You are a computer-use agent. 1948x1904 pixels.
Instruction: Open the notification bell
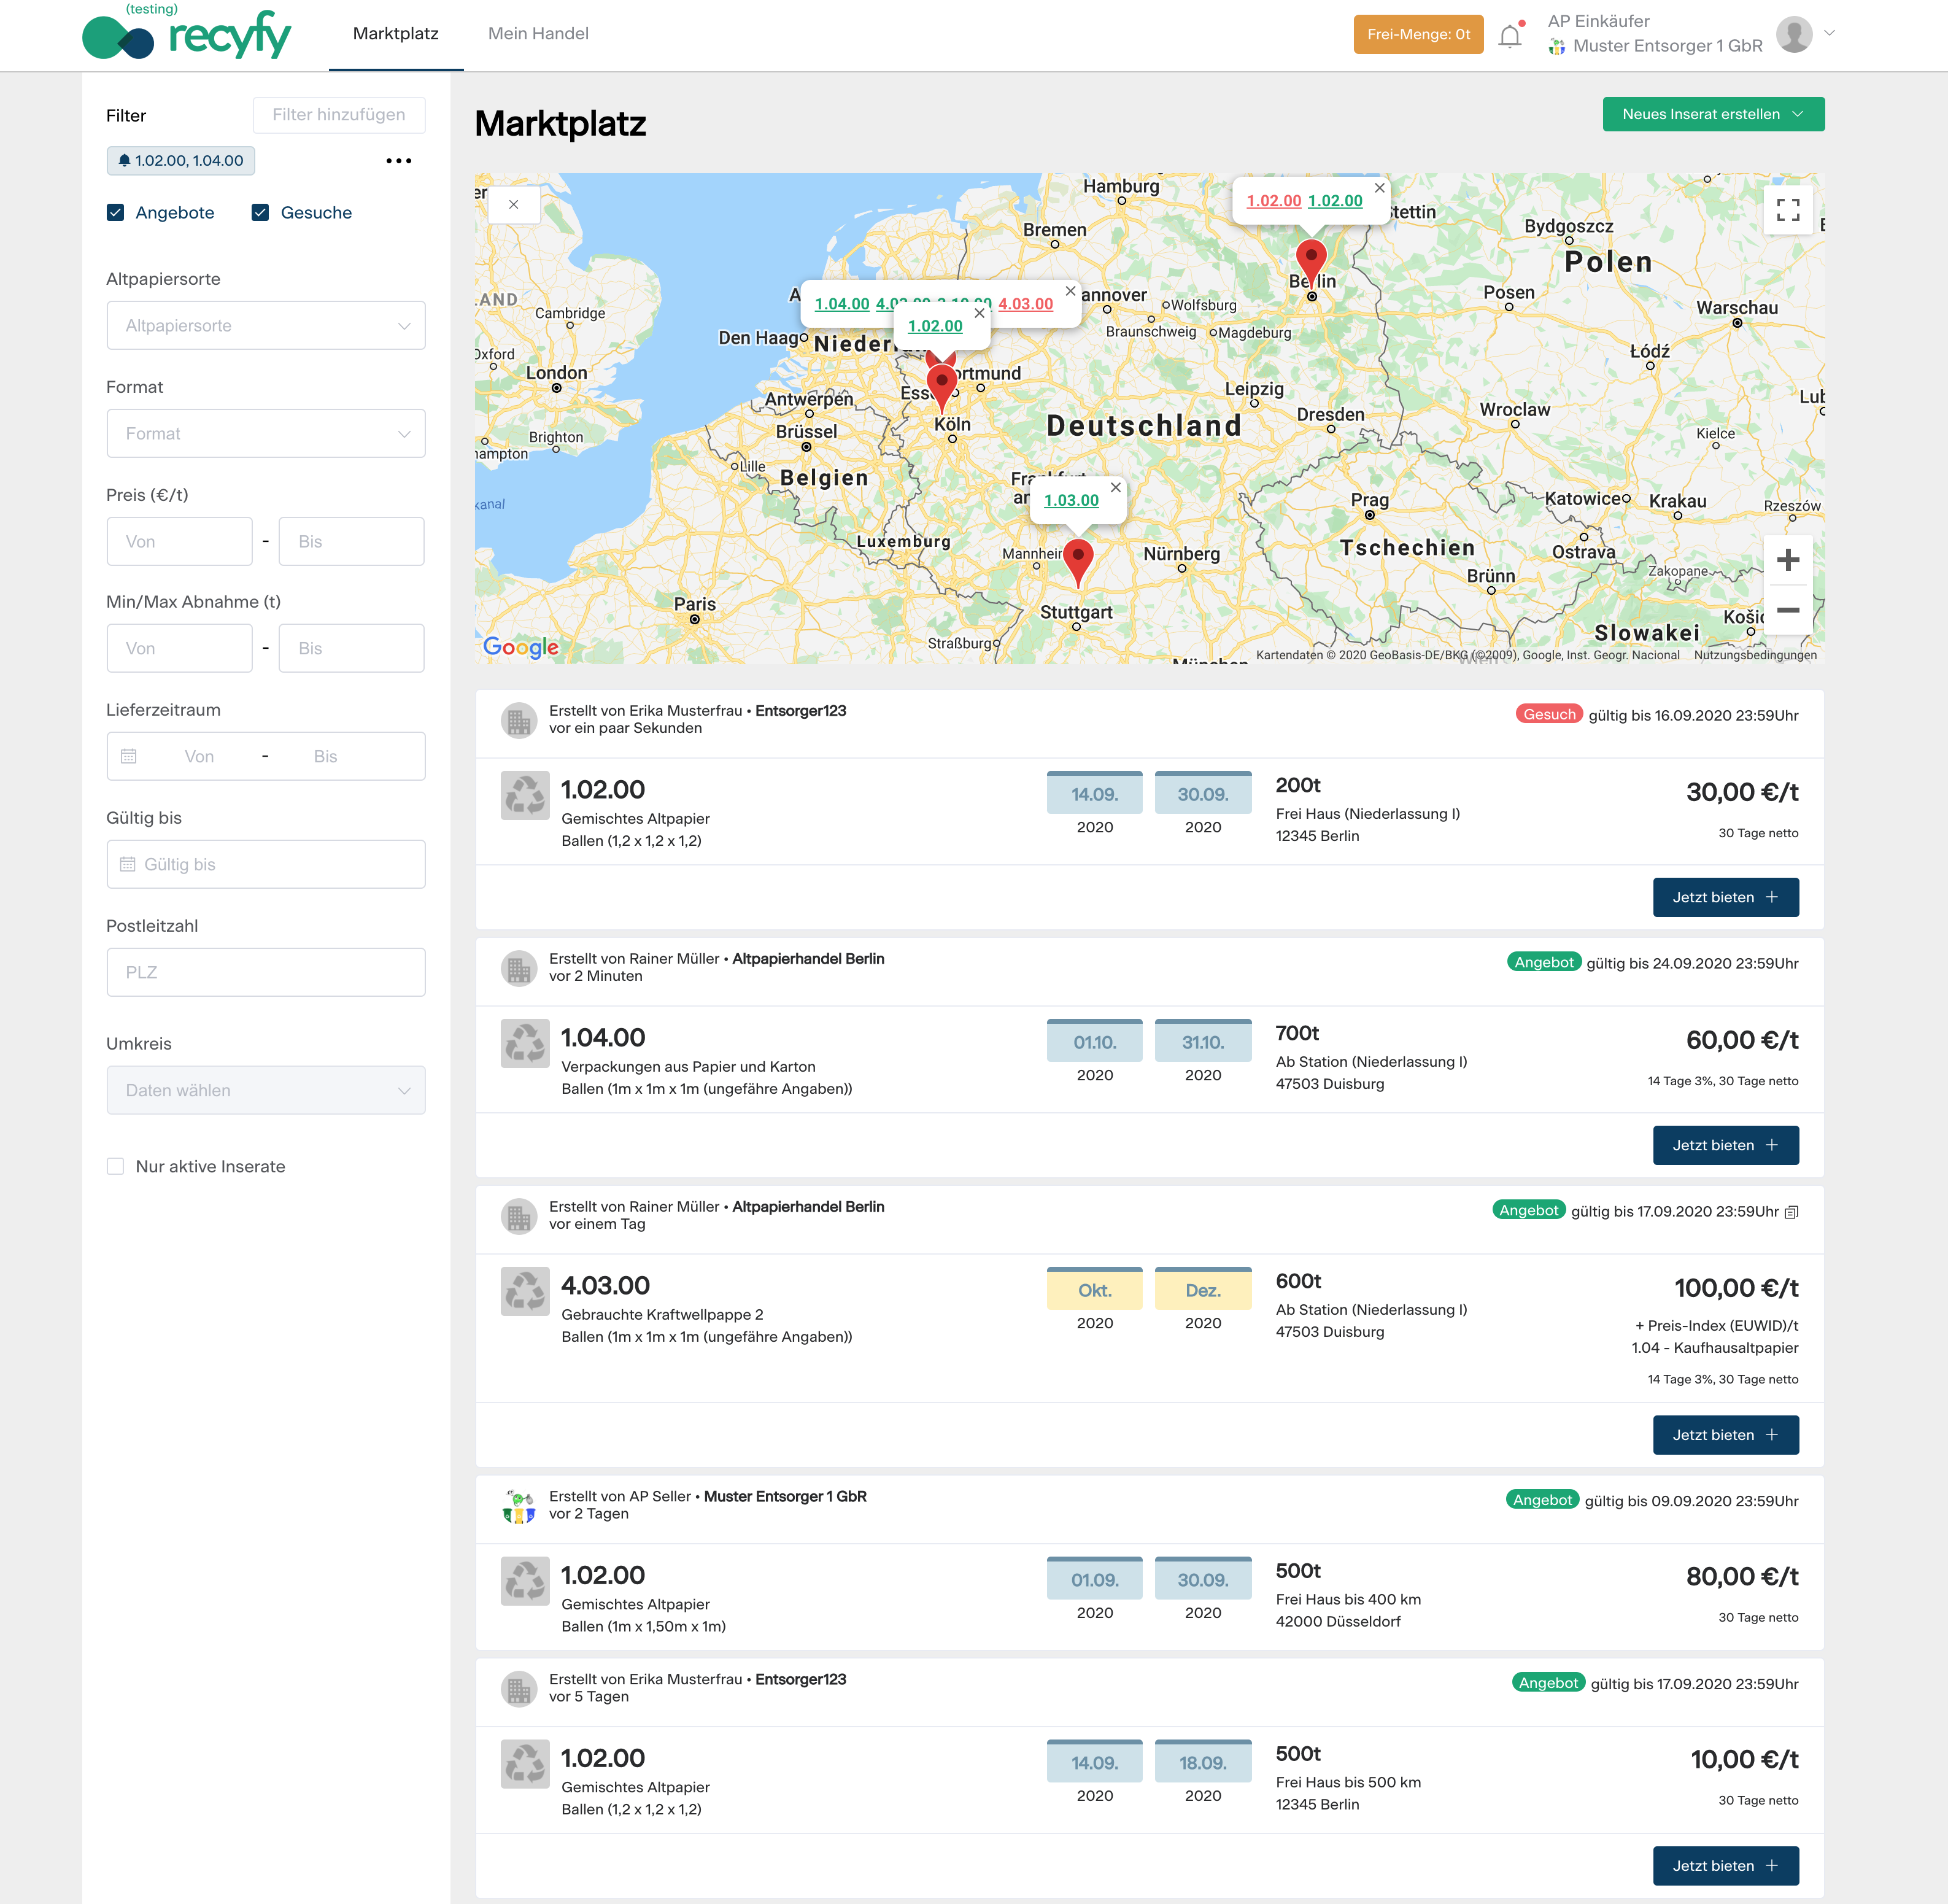pyautogui.click(x=1510, y=36)
